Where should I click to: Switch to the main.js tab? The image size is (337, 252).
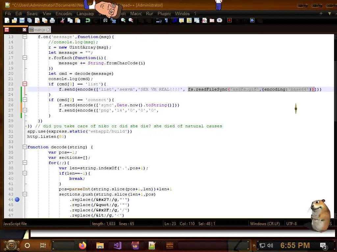[39, 30]
